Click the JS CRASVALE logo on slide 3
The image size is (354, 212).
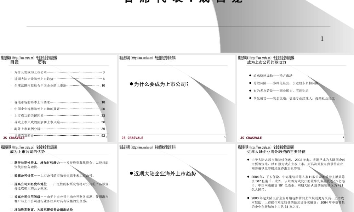pyautogui.click(x=132, y=138)
